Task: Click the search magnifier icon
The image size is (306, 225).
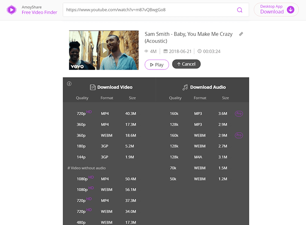Action: tap(239, 10)
